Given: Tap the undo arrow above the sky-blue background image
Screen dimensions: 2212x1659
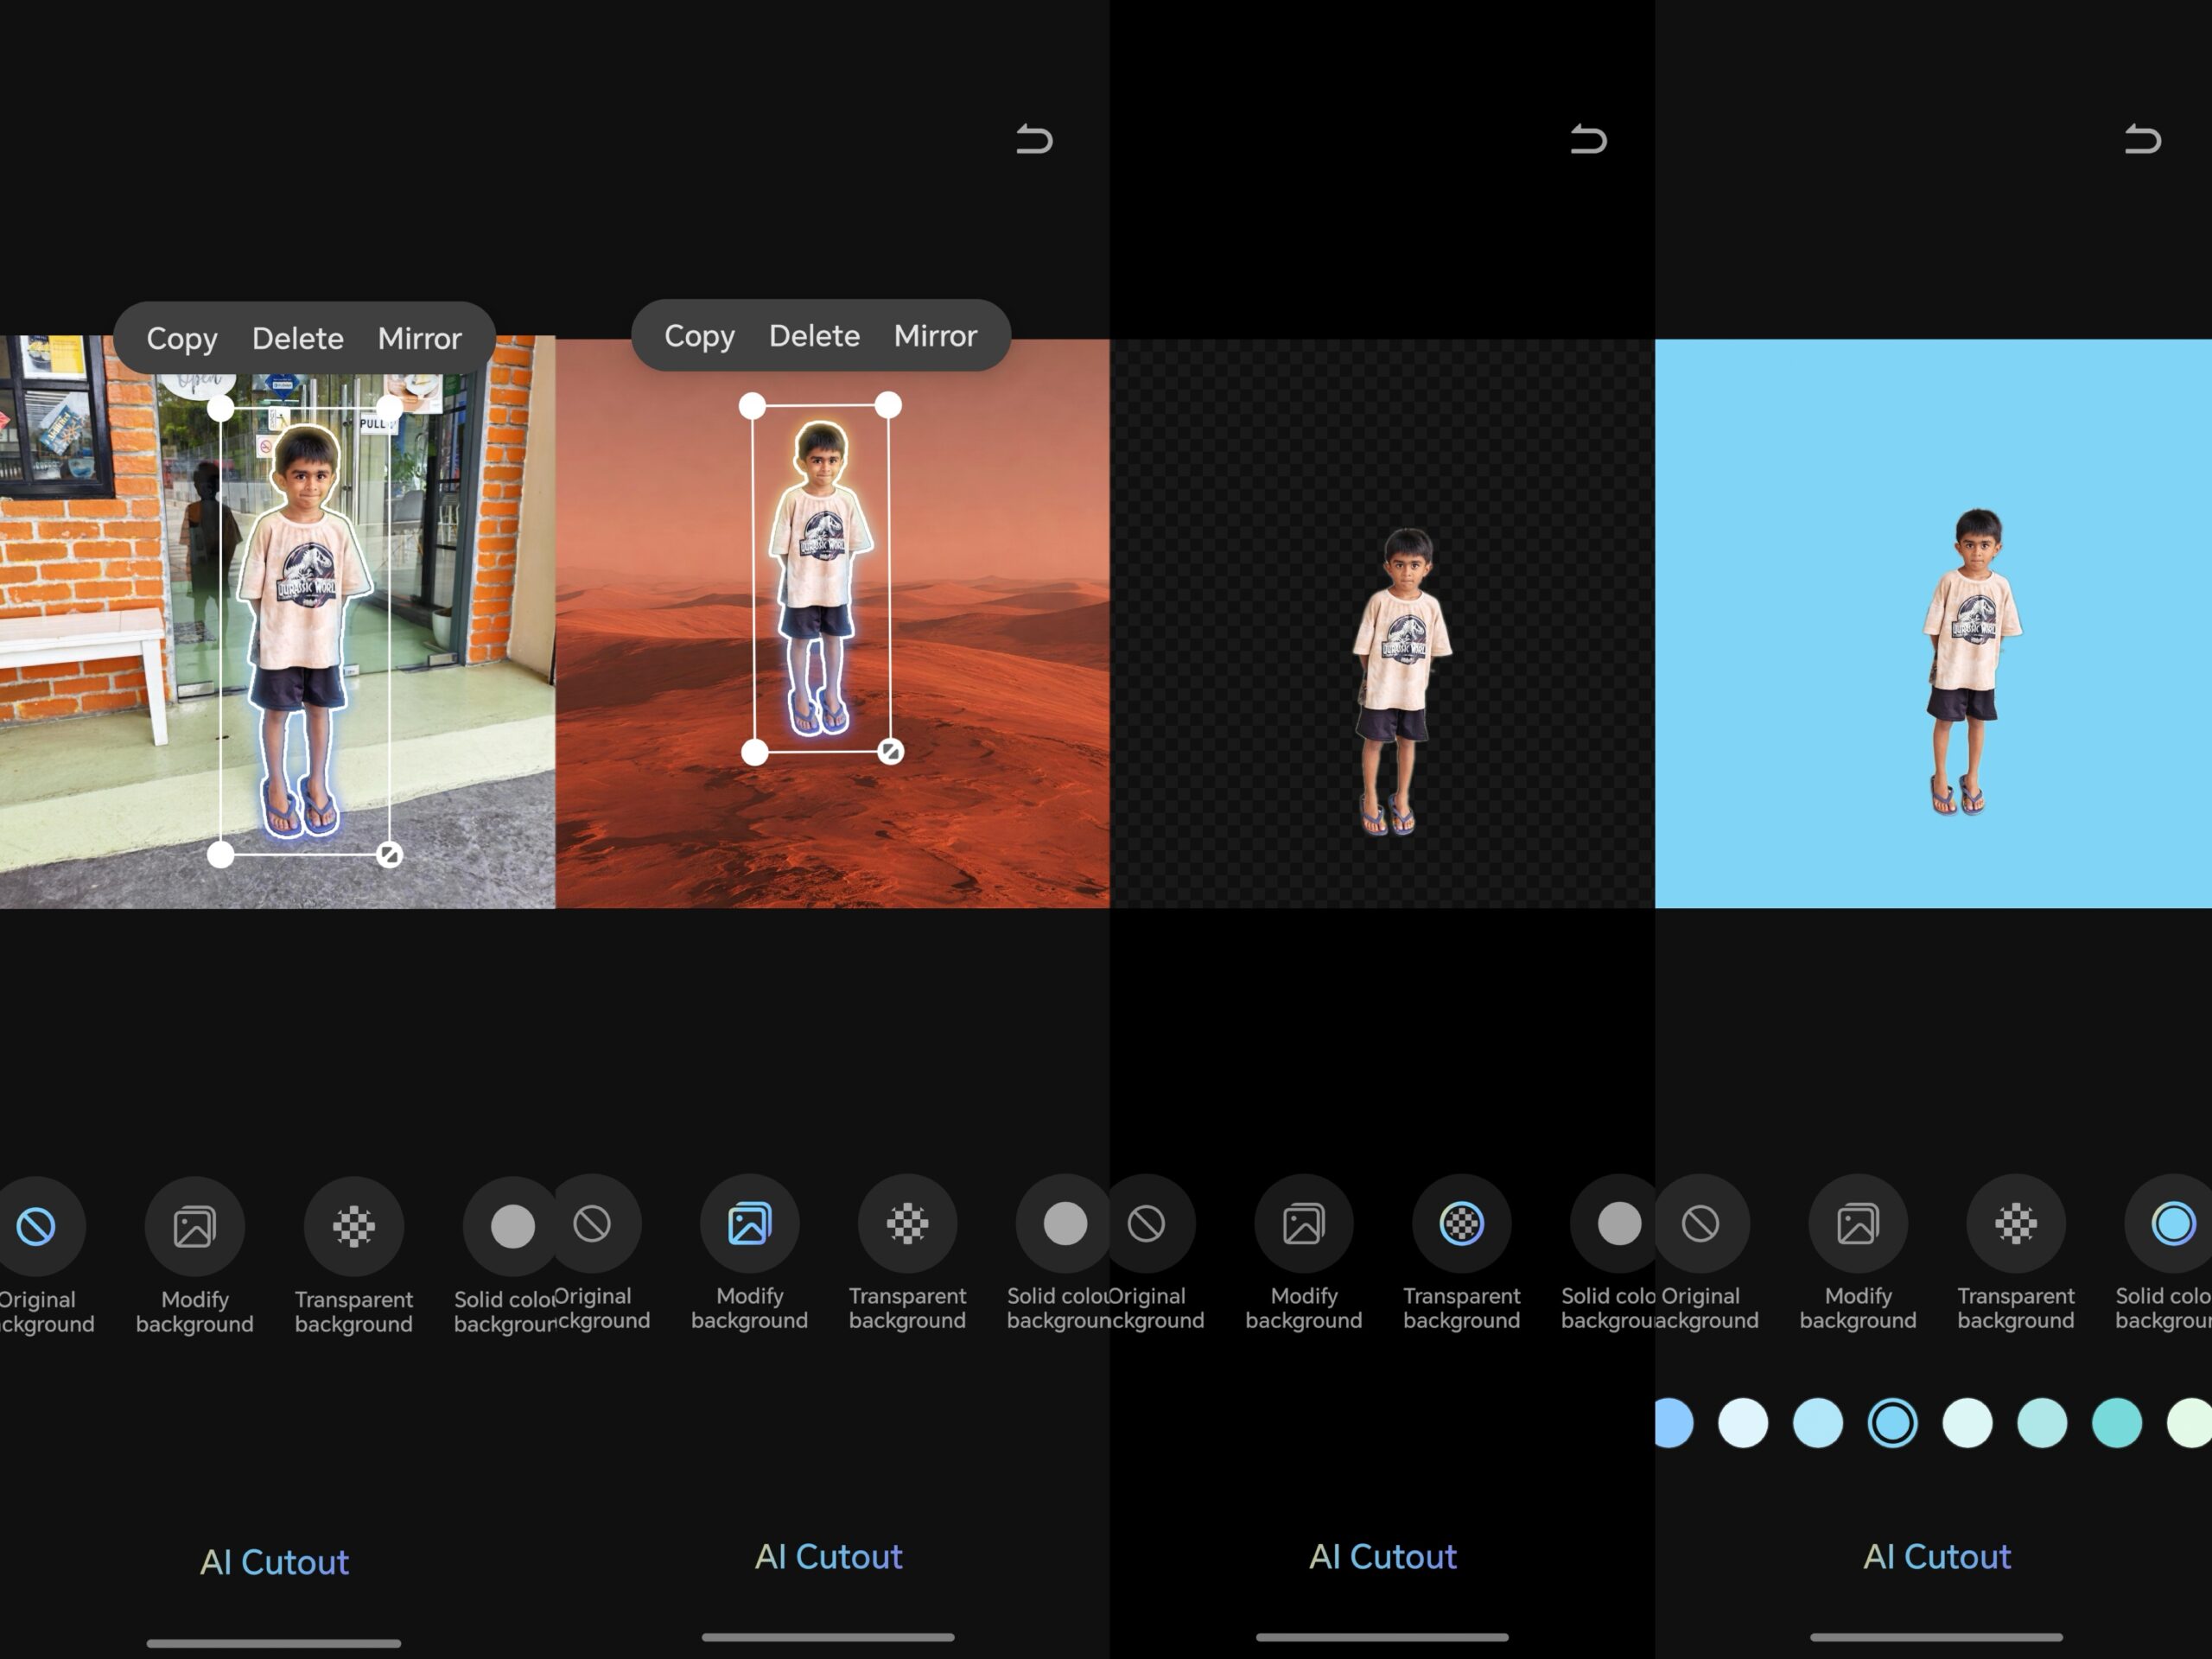Looking at the screenshot, I should 2142,139.
